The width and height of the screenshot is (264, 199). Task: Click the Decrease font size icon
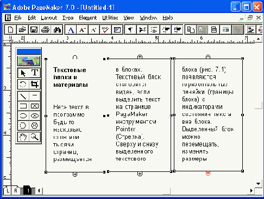pyautogui.click(x=94, y=30)
